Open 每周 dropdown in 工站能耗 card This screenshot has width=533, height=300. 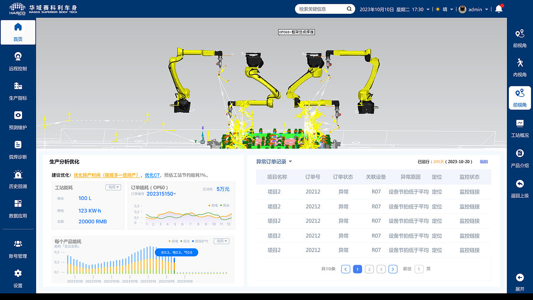tap(113, 187)
